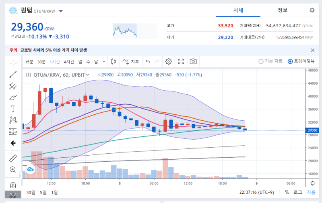The image size is (322, 203).
Task: Select the crosshair cursor tool
Action: [x=13, y=63]
